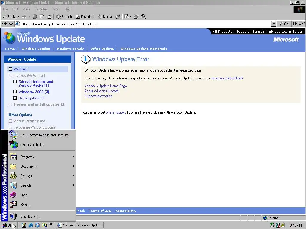Click the Help book icon in Start menu
The width and height of the screenshot is (306, 229).
(x=13, y=195)
